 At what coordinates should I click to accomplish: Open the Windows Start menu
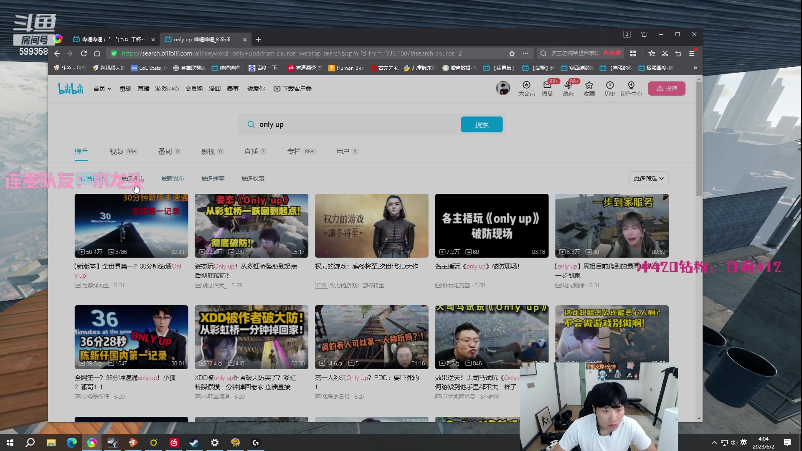10,443
